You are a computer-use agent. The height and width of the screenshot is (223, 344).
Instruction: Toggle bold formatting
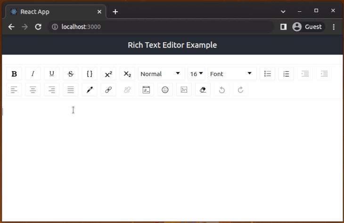(14, 74)
